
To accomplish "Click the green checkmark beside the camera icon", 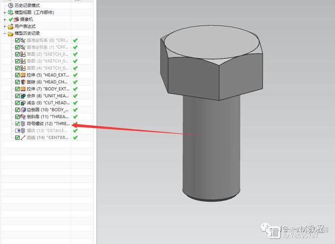I will [11, 20].
